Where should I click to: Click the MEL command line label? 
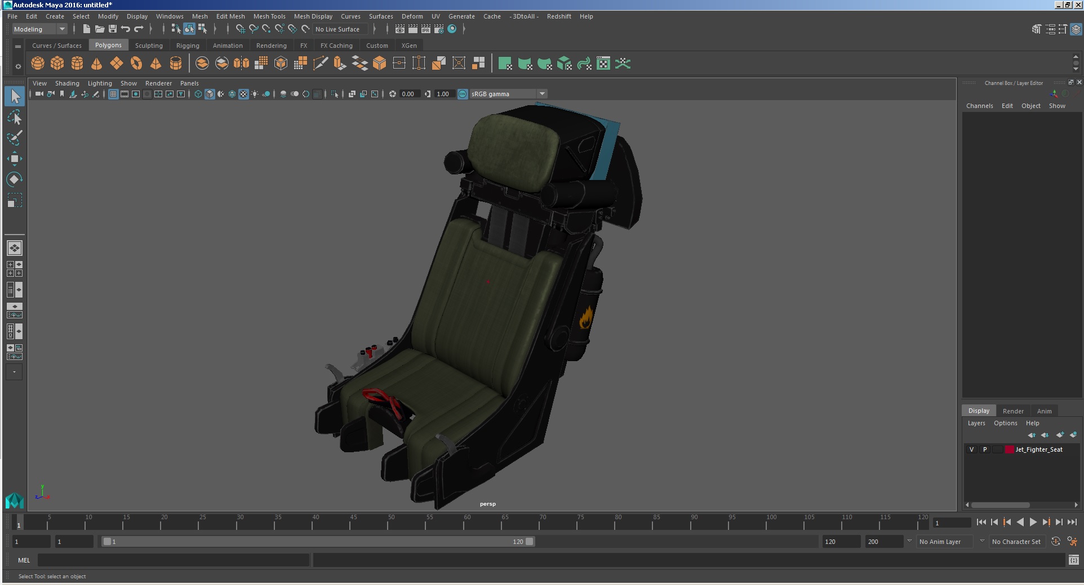click(24, 560)
